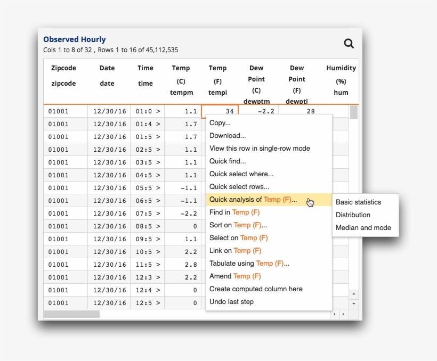Screen dimensions: 437x361
Task: Click the Observed Hourly title link
Action: (x=75, y=39)
